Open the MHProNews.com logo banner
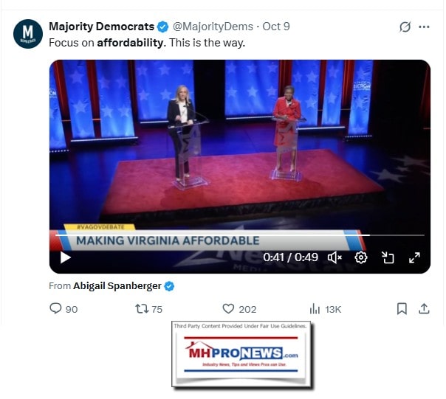This screenshot has width=446, height=399. (241, 355)
